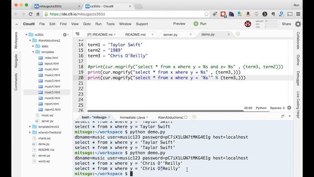Open report2.html in the file tree
This screenshot has width=314, height=177.
(x=52, y=110)
